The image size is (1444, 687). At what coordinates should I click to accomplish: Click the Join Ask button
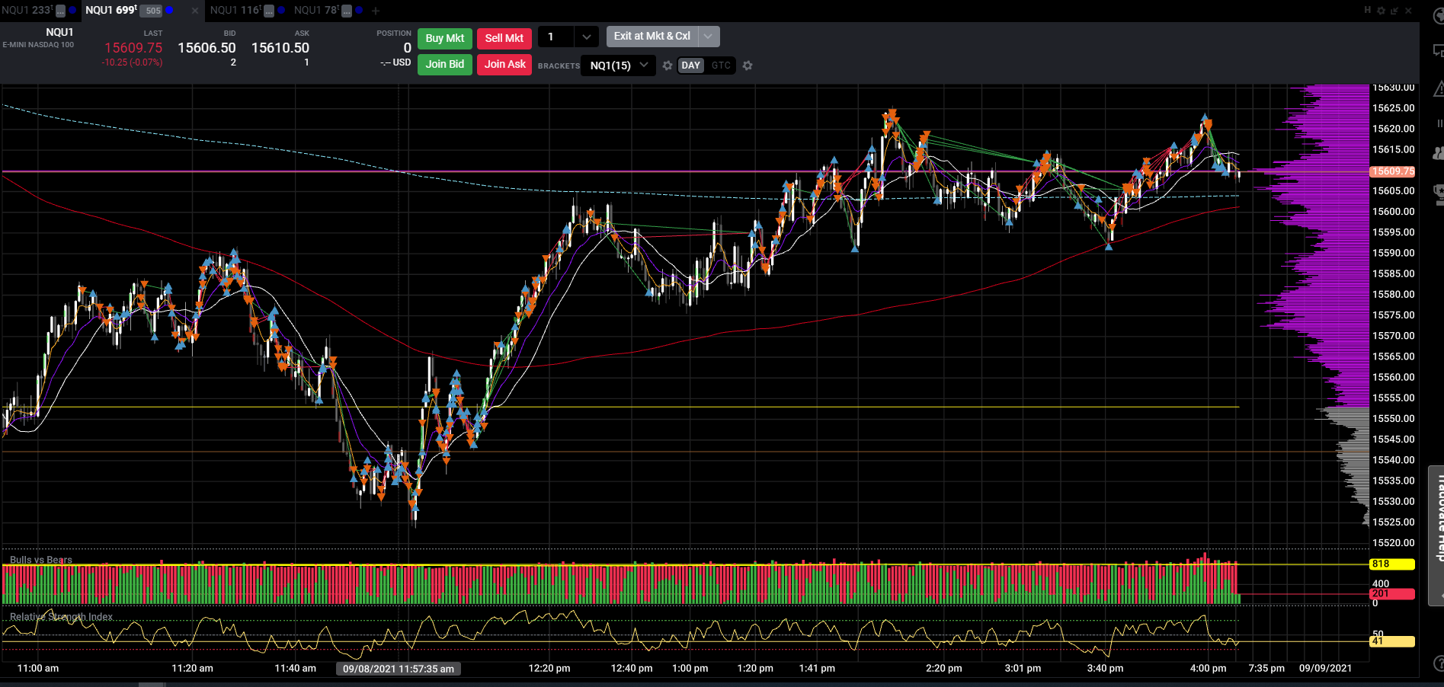(x=504, y=64)
